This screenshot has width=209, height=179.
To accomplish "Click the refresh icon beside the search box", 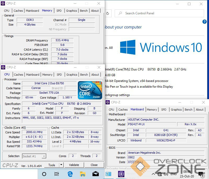I will 108,13.
